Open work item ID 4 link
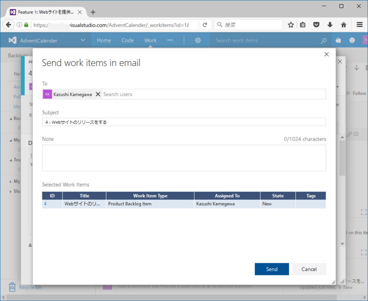The image size is (368, 301). 45,204
